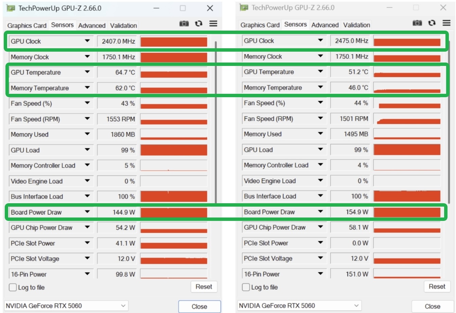This screenshot has width=456, height=313.
Task: Open the Board Power Draw dropdown in the left window
Action: point(87,212)
